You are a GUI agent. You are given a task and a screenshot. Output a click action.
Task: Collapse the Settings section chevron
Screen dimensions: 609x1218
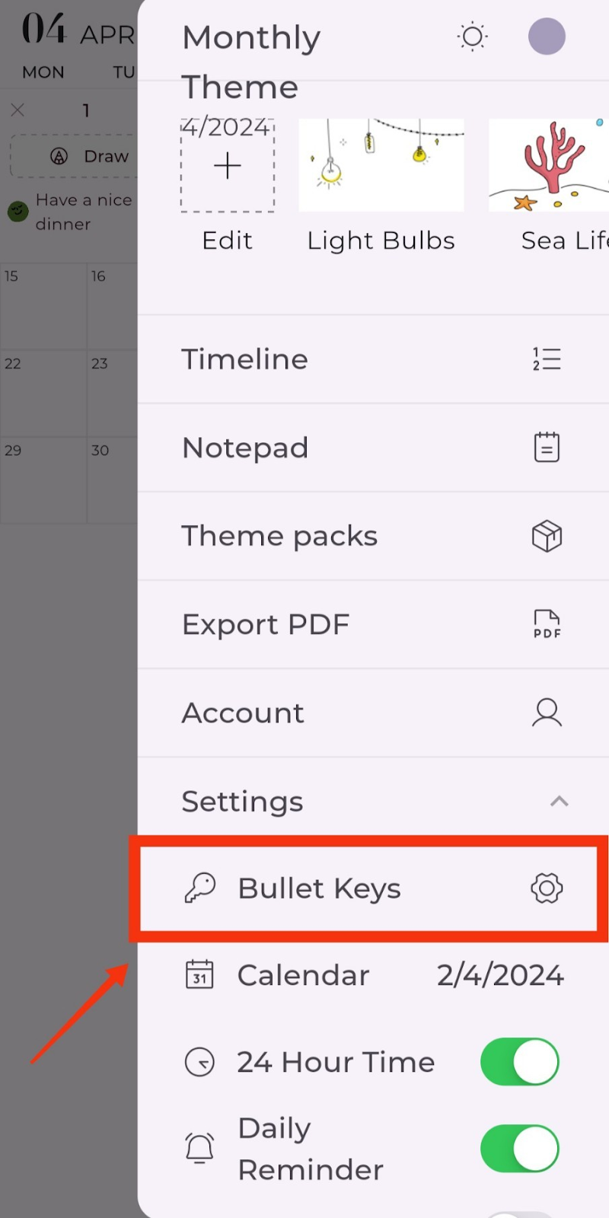tap(560, 801)
